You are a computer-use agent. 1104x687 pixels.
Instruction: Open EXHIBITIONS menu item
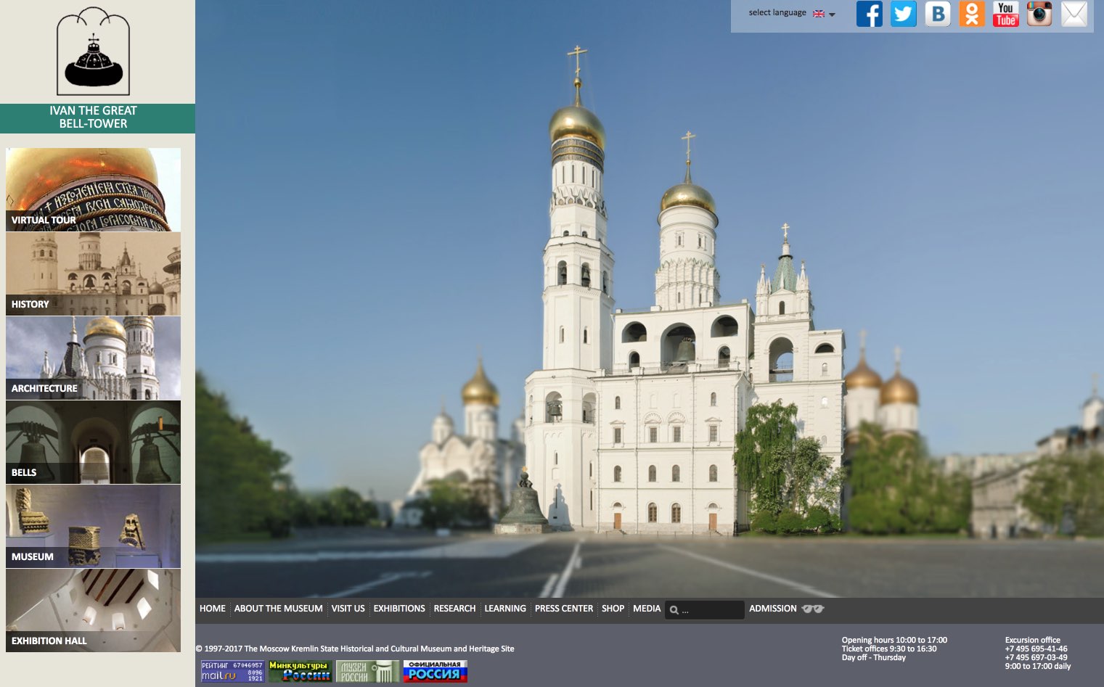399,609
